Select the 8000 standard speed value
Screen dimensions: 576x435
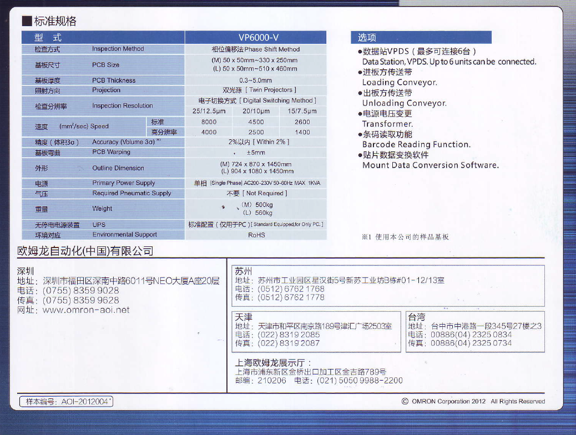(209, 122)
